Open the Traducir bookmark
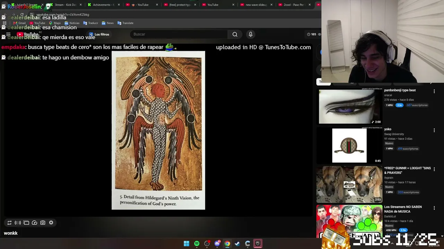444x249 pixels. [x=91, y=23]
